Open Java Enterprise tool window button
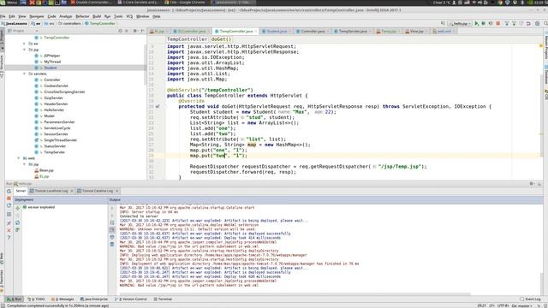The height and width of the screenshot is (308, 548). coord(94,299)
